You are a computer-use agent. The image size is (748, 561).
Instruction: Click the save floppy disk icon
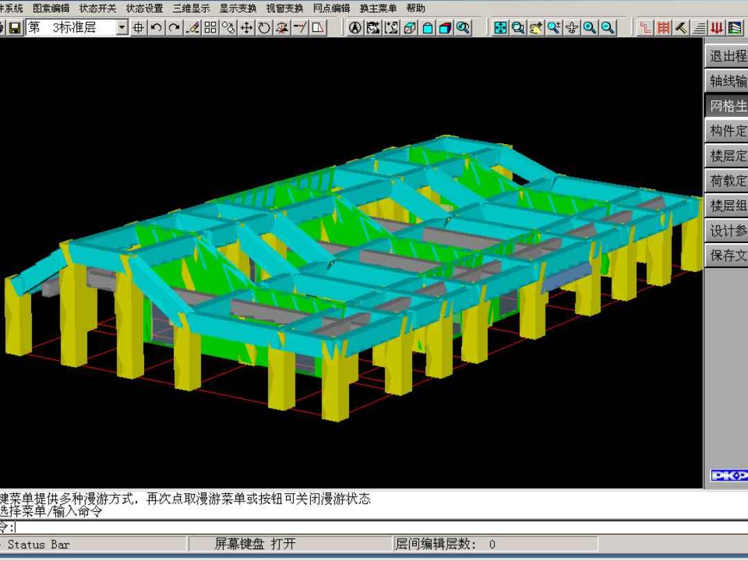click(x=15, y=28)
